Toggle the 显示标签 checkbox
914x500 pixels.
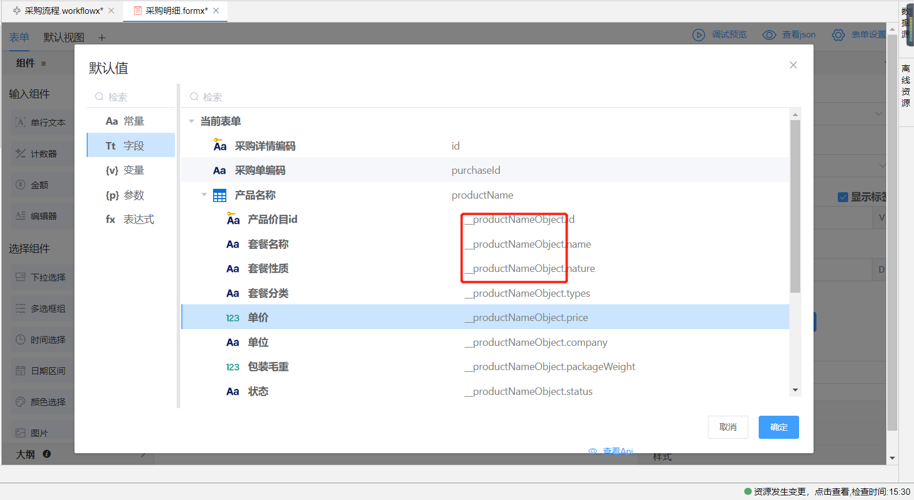point(842,197)
